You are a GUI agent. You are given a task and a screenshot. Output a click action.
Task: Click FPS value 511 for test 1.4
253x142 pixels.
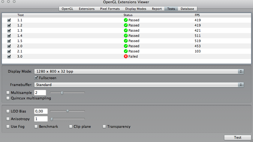tap(198, 36)
